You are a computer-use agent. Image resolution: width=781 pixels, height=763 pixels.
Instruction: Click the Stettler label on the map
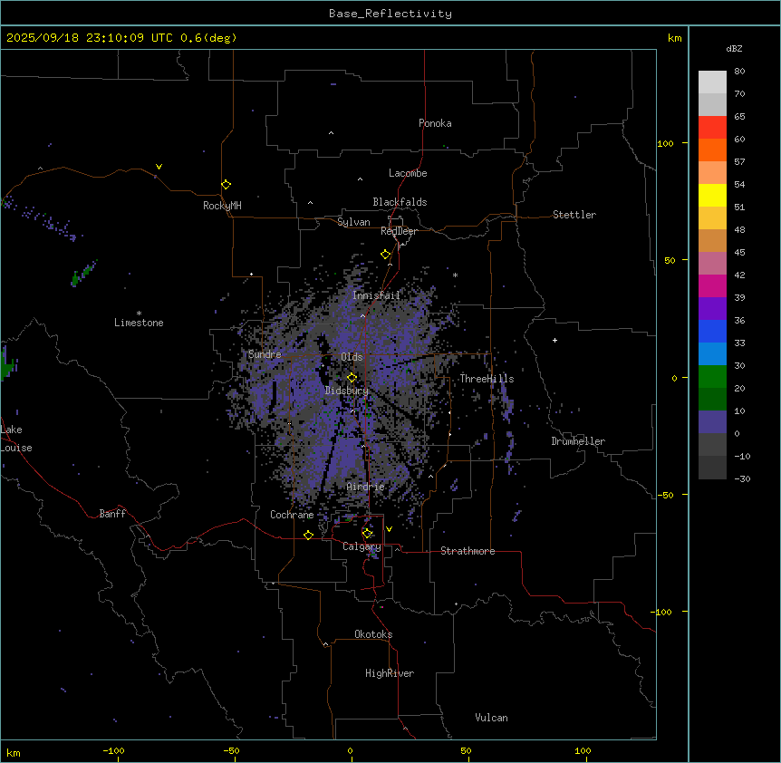point(574,215)
